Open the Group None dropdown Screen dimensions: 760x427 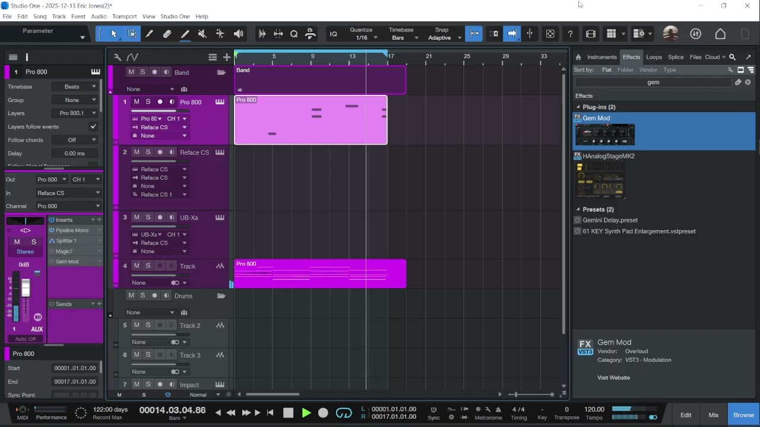75,100
